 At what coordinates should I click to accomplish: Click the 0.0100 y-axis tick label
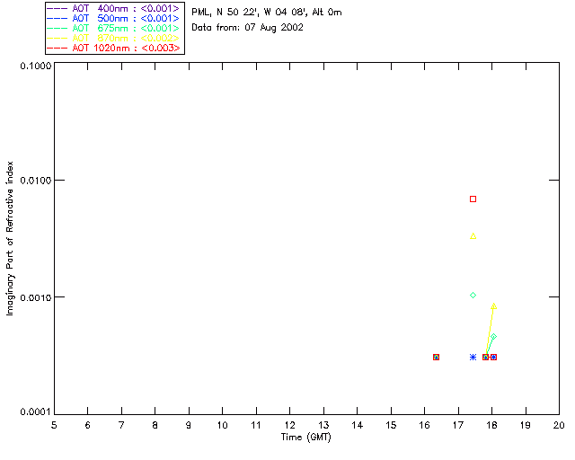tap(36, 180)
